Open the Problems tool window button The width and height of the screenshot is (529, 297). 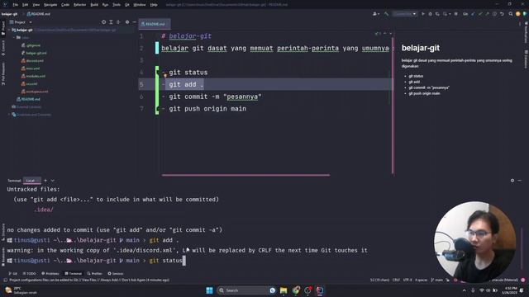50,273
